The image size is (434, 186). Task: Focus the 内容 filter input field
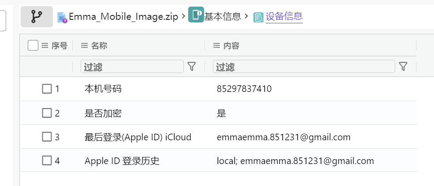point(304,66)
